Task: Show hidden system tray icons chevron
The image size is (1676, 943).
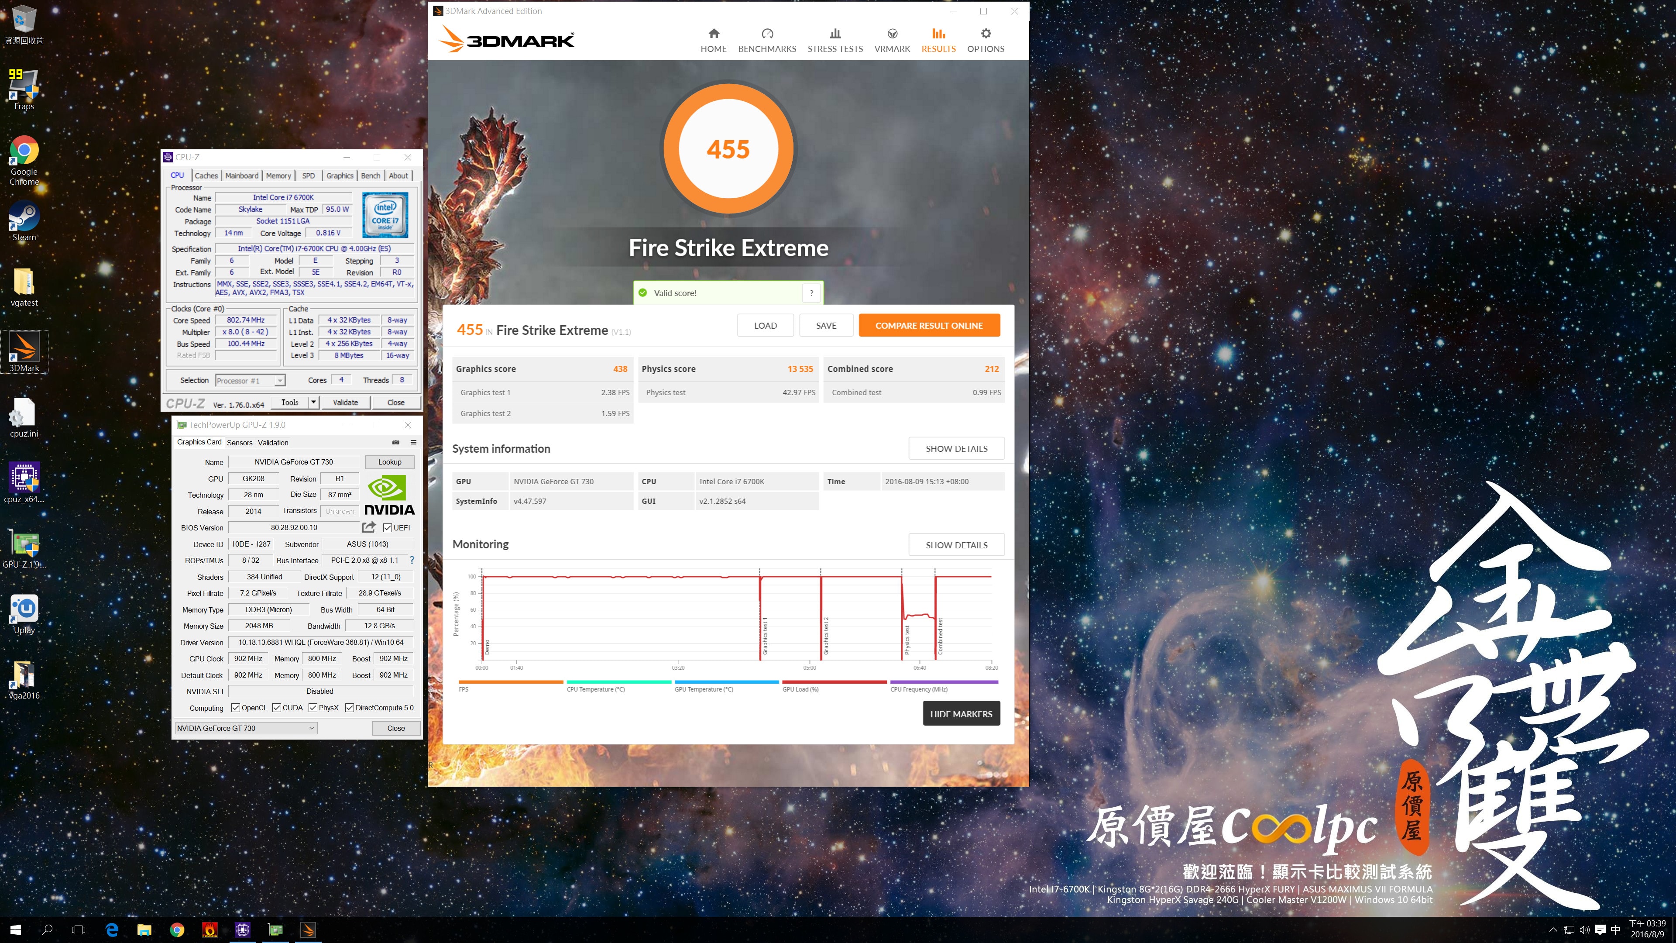Action: coord(1552,929)
